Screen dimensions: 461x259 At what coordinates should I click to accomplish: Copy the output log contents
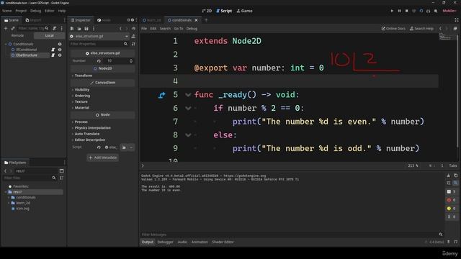click(x=455, y=176)
